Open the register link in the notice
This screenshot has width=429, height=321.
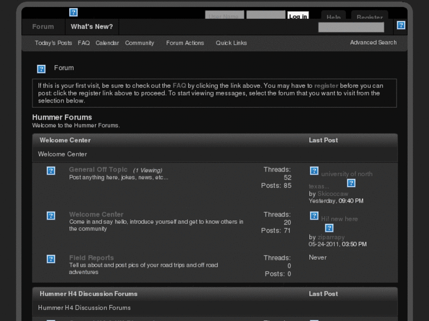tap(326, 86)
